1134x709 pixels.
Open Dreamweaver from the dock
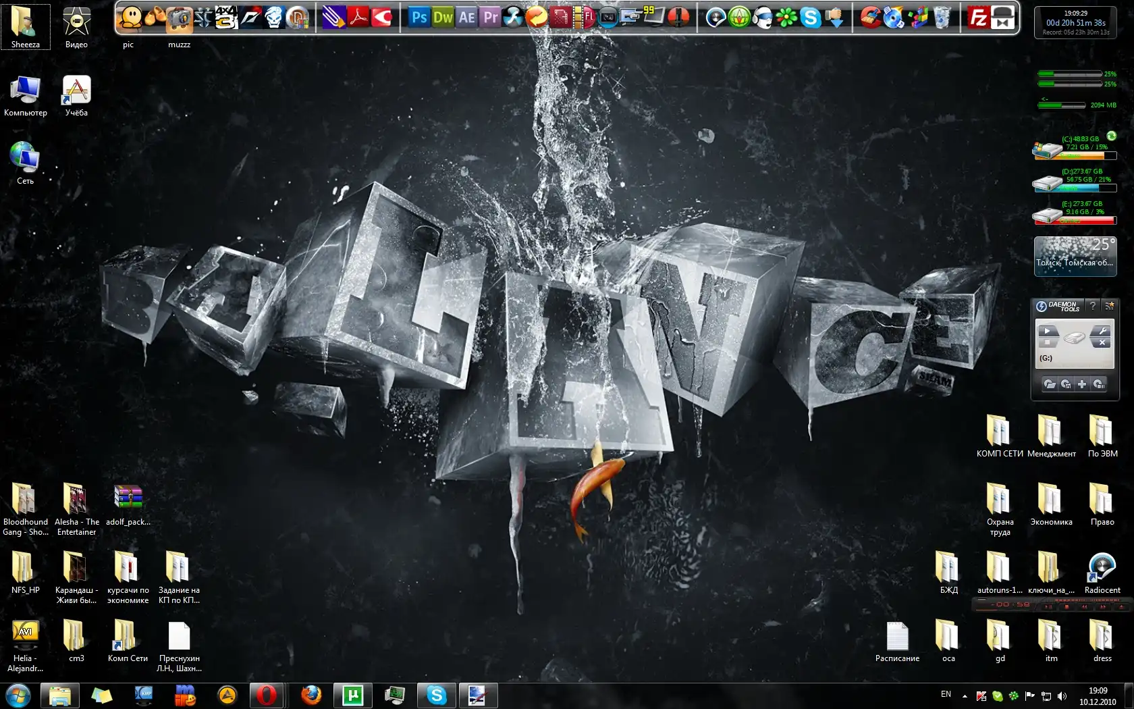coord(443,18)
